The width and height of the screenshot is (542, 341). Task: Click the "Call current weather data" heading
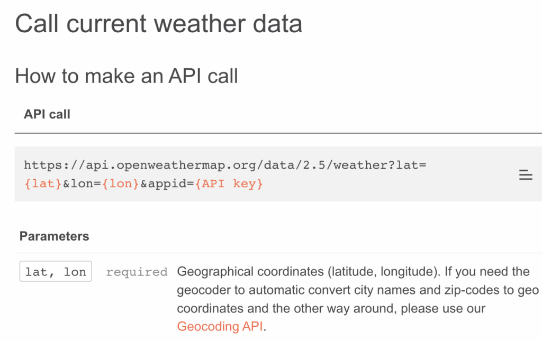point(158,24)
